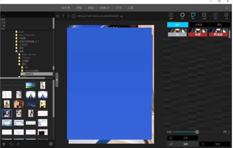Go to the next image arrow
The width and height of the screenshot is (233, 148).
click(x=68, y=16)
